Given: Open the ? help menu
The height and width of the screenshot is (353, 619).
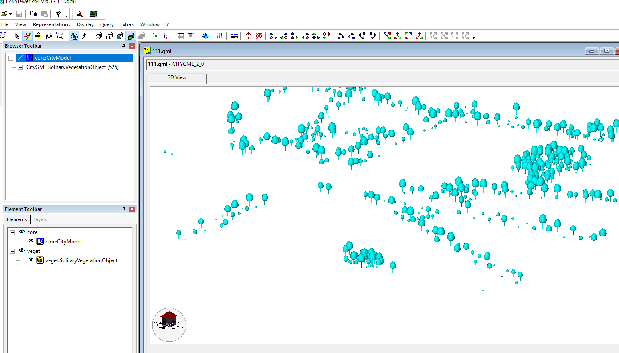Looking at the screenshot, I should (x=167, y=24).
